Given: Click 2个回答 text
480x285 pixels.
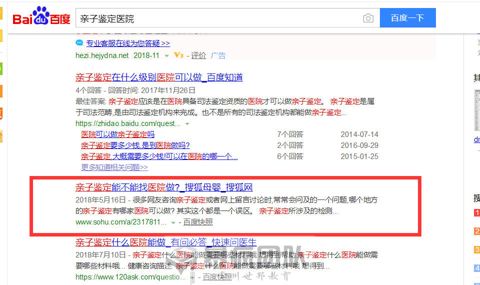Looking at the screenshot, I should click(290, 145).
